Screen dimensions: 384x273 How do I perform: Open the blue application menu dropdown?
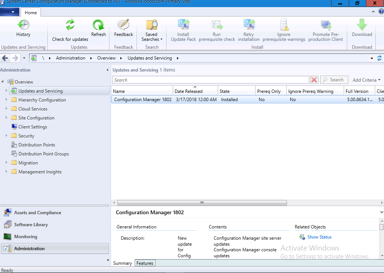(x=9, y=12)
